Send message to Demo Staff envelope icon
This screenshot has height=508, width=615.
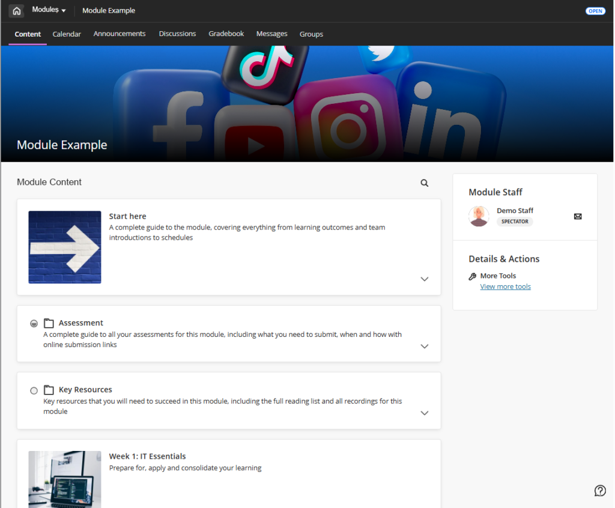[578, 217]
